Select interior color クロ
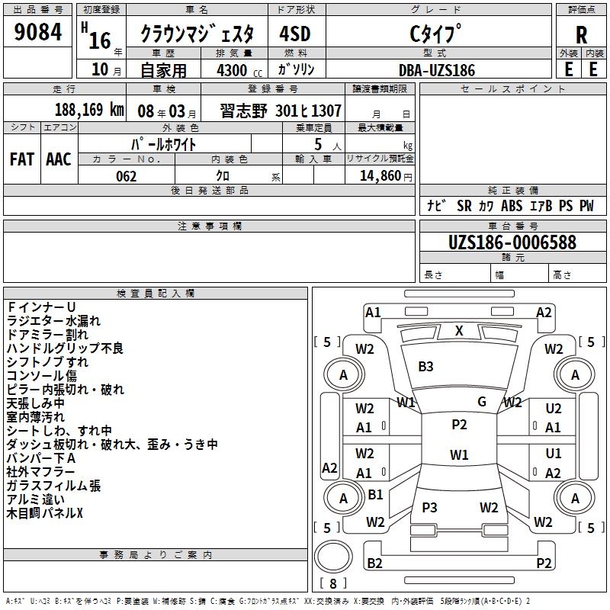The width and height of the screenshot is (610, 610). pos(223,176)
